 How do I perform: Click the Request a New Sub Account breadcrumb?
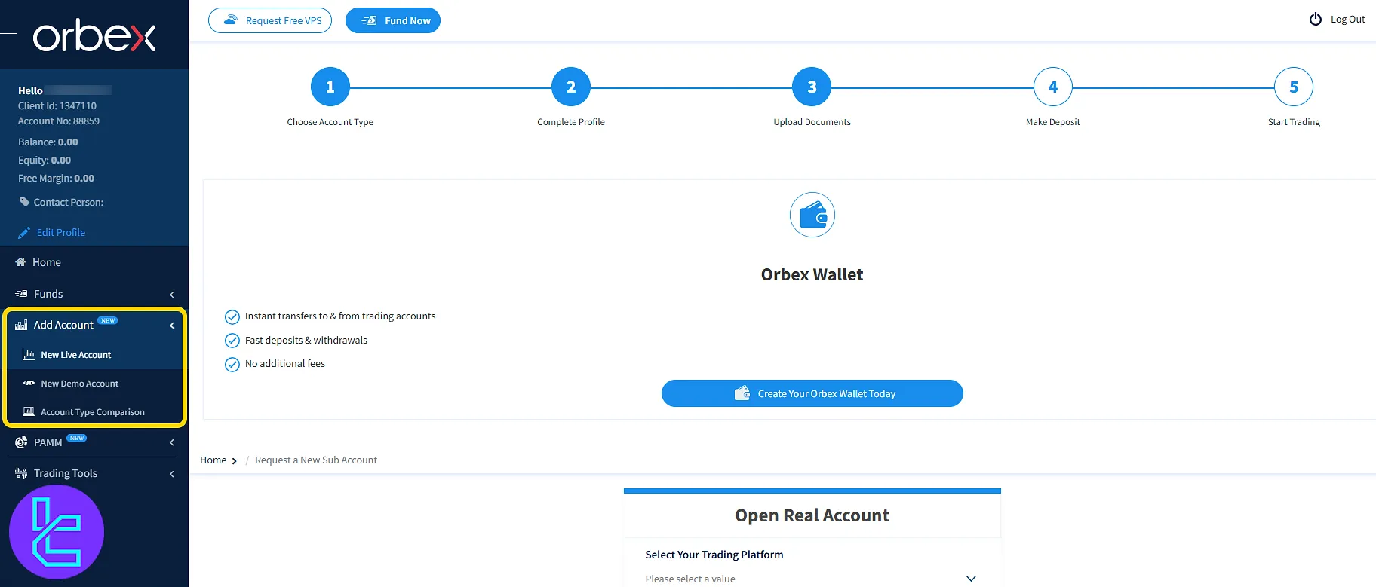point(316,460)
